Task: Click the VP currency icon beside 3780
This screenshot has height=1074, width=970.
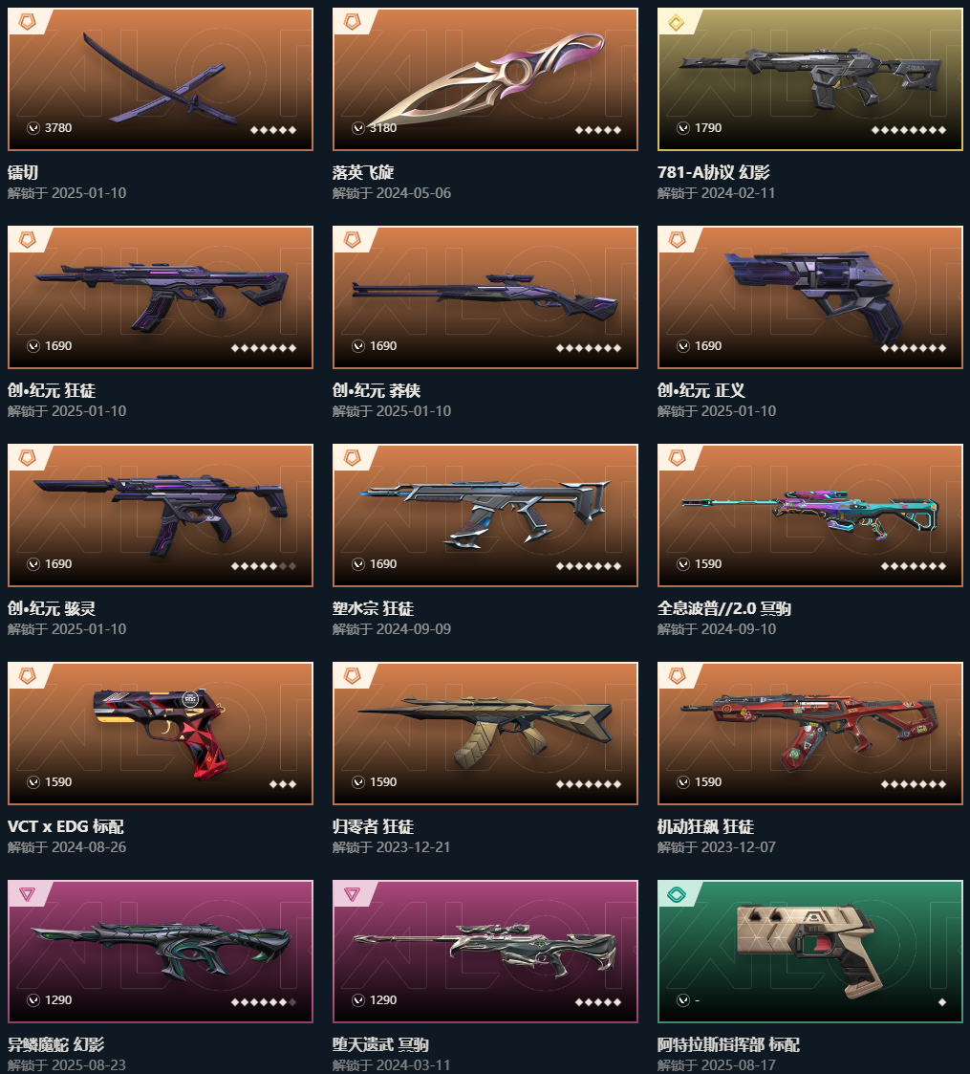Action: 33,128
